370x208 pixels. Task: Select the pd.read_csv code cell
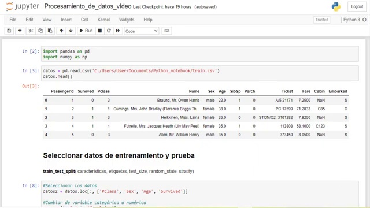[200, 73]
